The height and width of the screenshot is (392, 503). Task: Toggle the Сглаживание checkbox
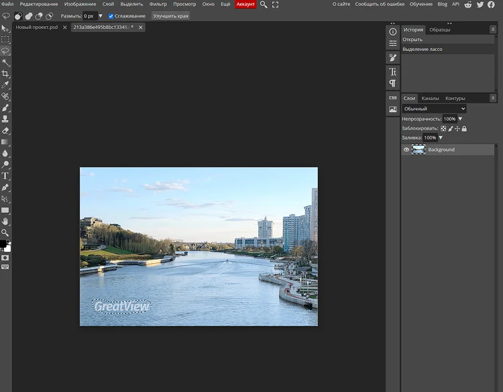[x=111, y=16]
